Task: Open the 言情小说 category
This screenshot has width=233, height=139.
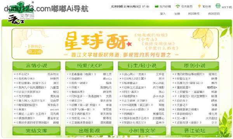Action: coord(37,66)
